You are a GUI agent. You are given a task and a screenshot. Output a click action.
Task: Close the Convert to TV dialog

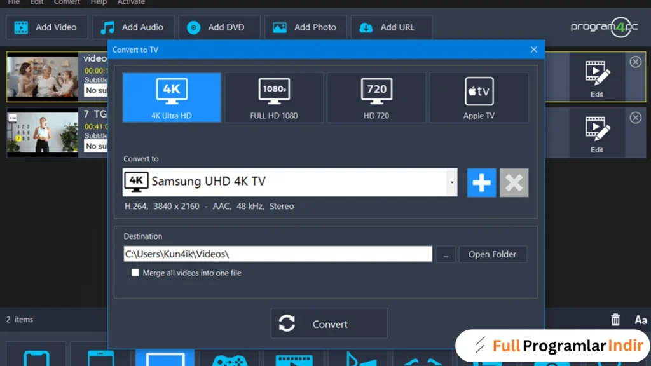[x=534, y=50]
